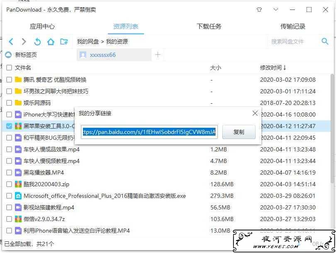This screenshot has height=253, width=336.
Task: Check the box for 影视站搭建教程.mp4
Action: pyautogui.click(x=9, y=207)
